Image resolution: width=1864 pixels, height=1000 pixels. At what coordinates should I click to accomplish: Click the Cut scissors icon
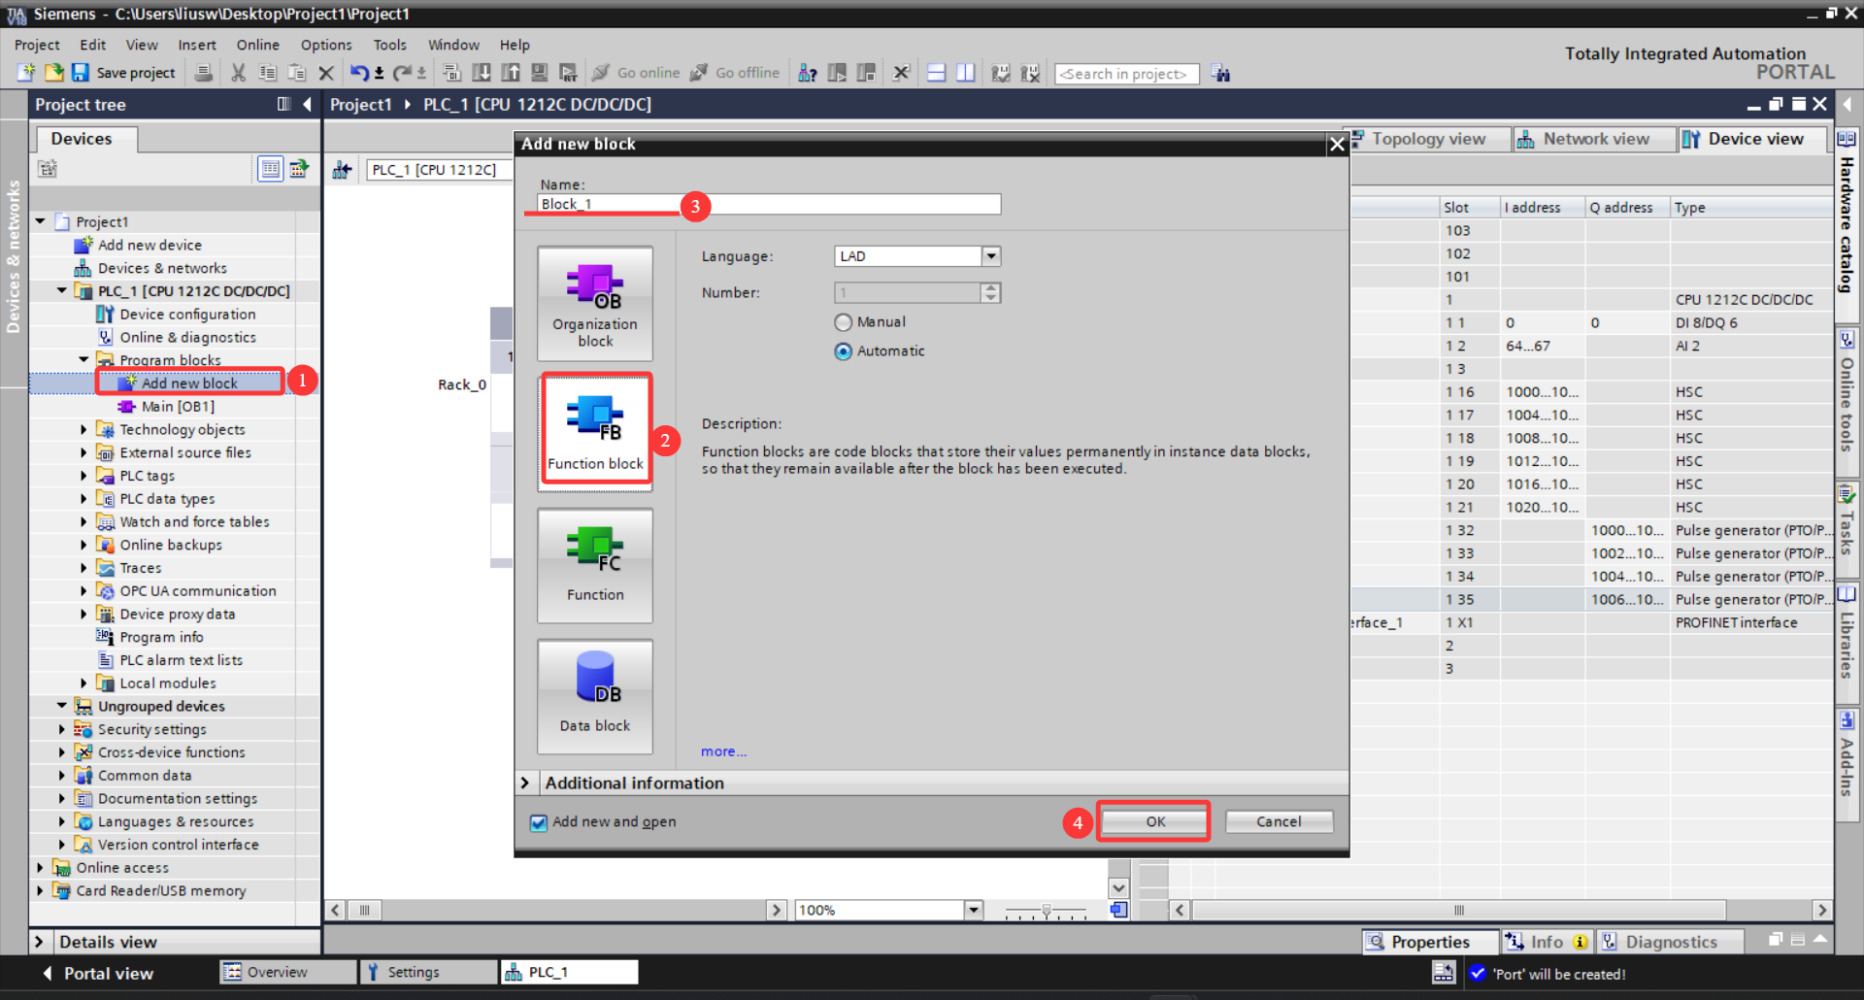pyautogui.click(x=238, y=73)
